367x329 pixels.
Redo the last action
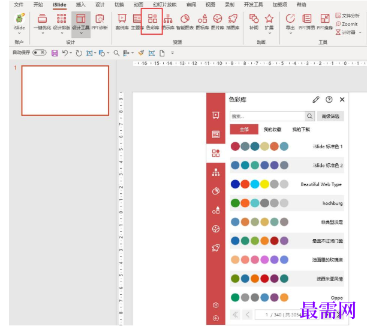point(79,53)
